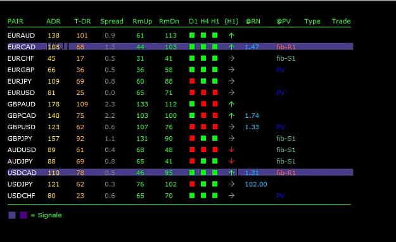Click the @RN column header
Image resolution: width=396 pixels, height=242 pixels.
click(x=253, y=21)
